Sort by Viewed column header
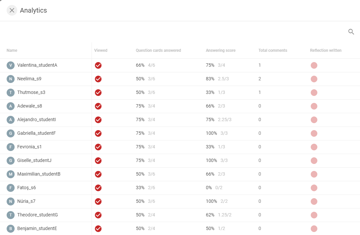Image resolution: width=360 pixels, height=235 pixels. pos(101,50)
